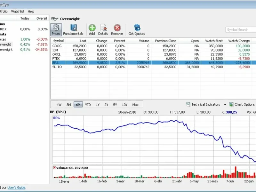Select the IBM row
The width and height of the screenshot is (256, 192).
coord(153,50)
